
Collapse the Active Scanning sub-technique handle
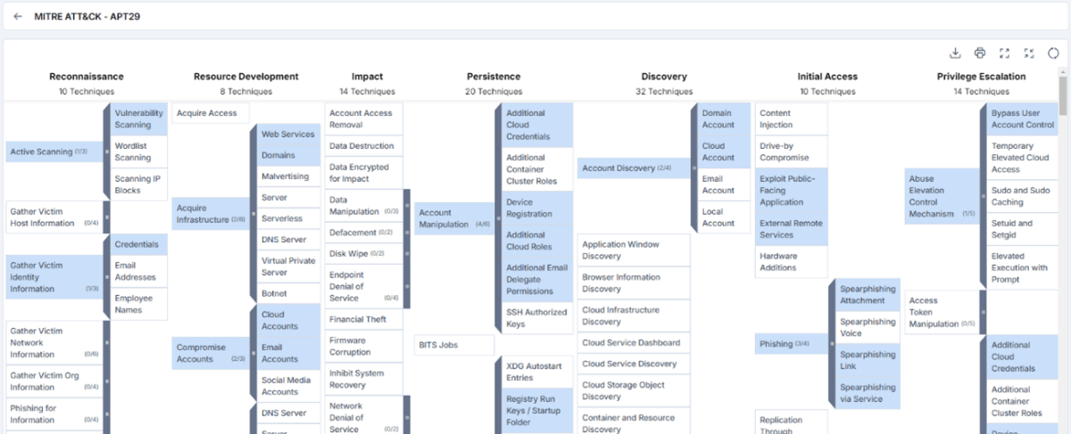[107, 151]
